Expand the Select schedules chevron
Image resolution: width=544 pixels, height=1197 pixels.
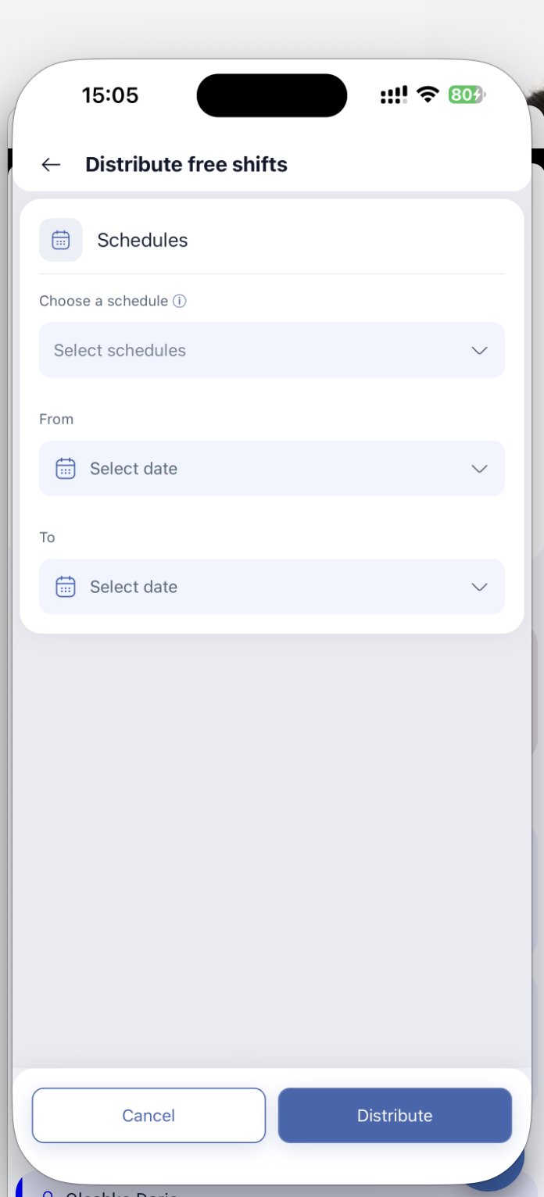(x=480, y=350)
